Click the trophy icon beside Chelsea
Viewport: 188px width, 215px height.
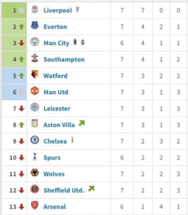(x=72, y=140)
